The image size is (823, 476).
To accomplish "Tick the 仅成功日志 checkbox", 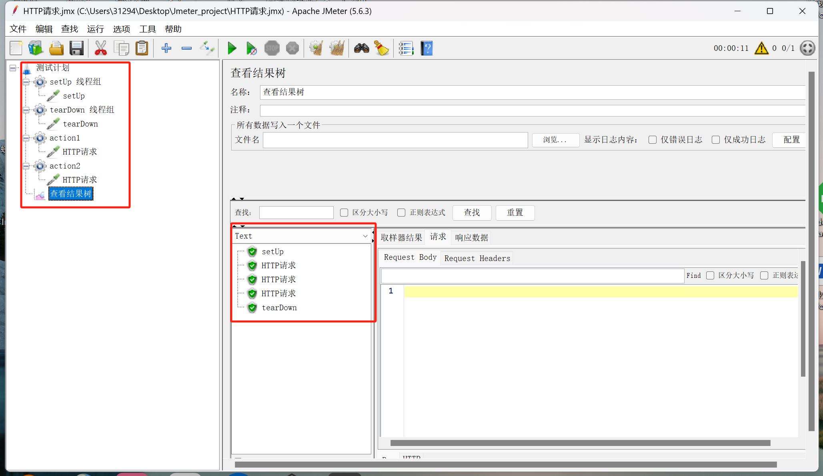I will coord(716,140).
